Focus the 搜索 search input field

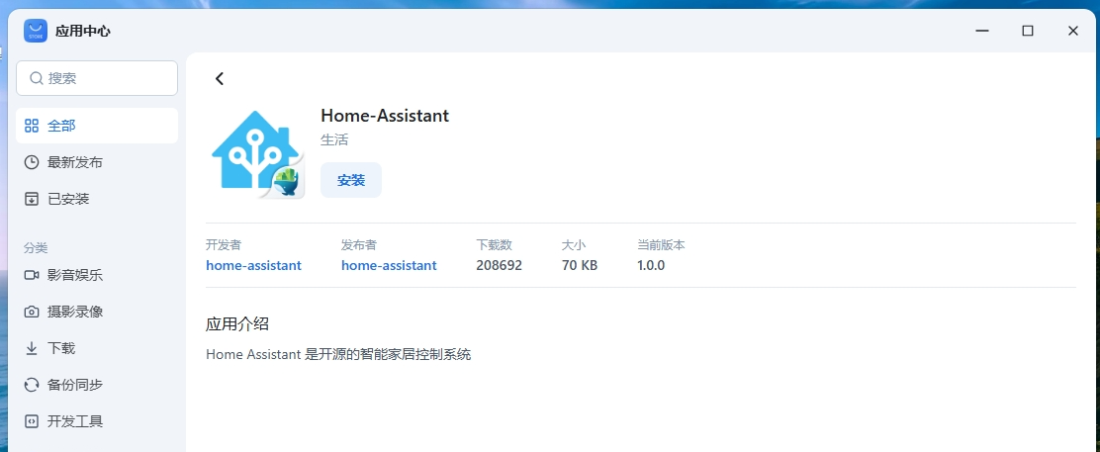(97, 78)
